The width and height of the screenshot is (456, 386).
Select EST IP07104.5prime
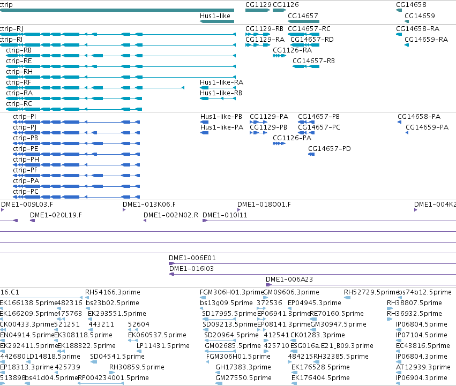[x=399, y=340]
